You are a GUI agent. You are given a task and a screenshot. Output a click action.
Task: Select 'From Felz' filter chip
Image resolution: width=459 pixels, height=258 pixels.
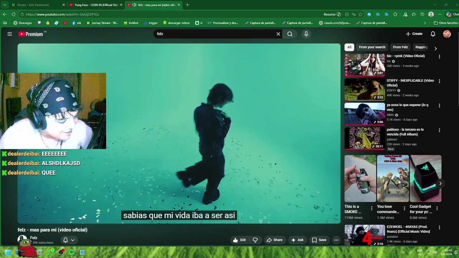[x=400, y=47]
